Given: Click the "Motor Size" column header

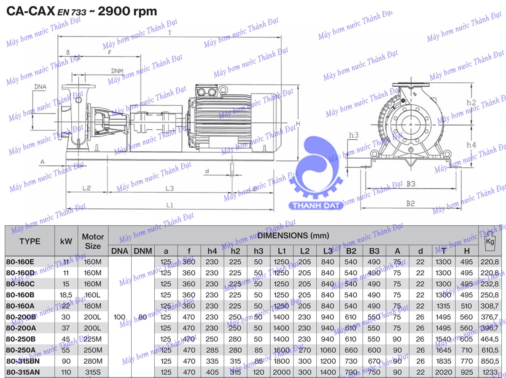Looking at the screenshot, I should [93, 241].
